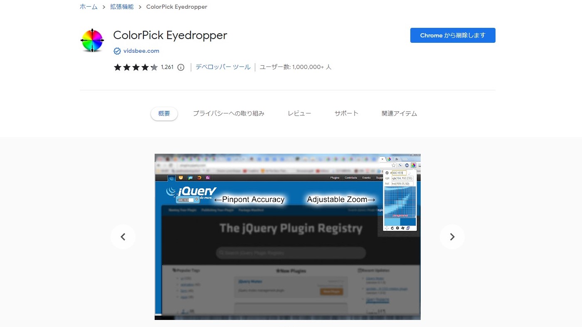
Task: Switch to the サポート tab
Action: (x=346, y=113)
